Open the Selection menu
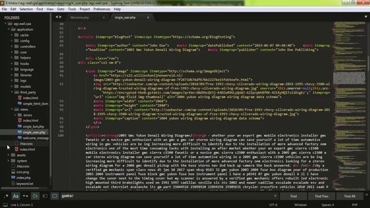The width and height of the screenshot is (370, 208). click(x=26, y=9)
